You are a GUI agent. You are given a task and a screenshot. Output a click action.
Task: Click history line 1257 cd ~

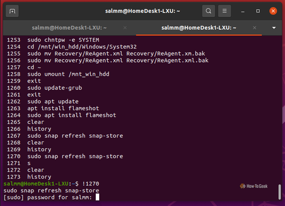(x=24, y=67)
